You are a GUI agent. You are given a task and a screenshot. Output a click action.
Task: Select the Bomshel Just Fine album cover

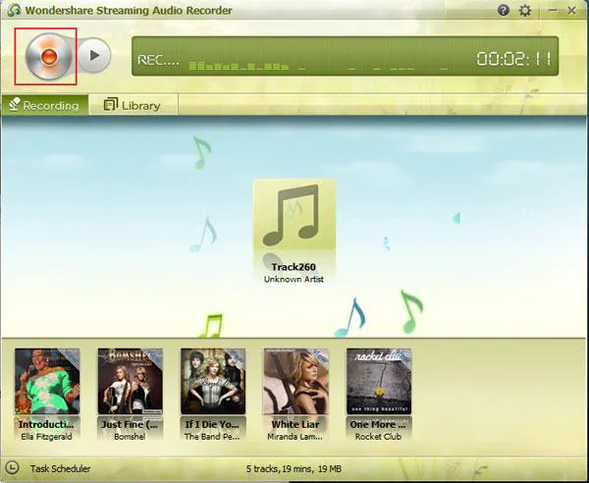130,381
